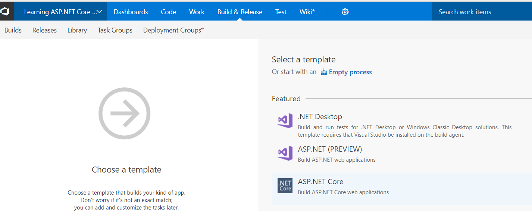
Task: Open the Deployment Groups* tab
Action: click(173, 30)
